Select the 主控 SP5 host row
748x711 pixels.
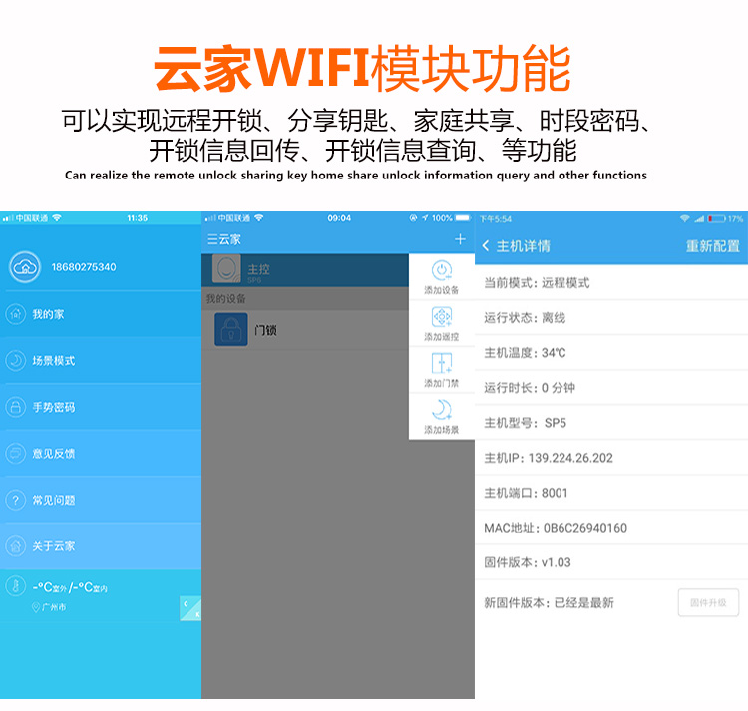tap(305, 270)
